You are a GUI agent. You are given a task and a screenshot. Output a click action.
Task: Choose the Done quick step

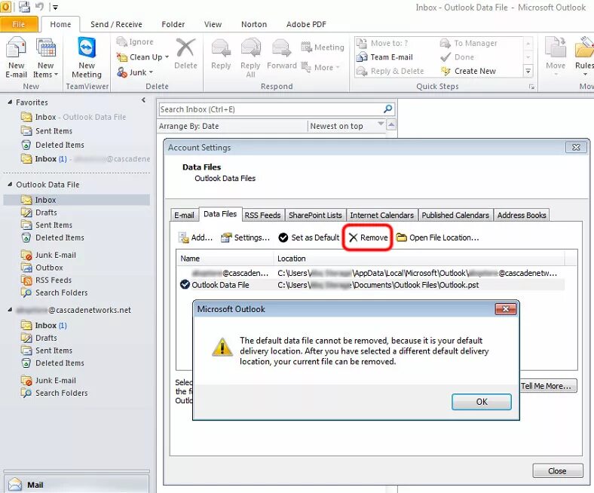tap(458, 57)
